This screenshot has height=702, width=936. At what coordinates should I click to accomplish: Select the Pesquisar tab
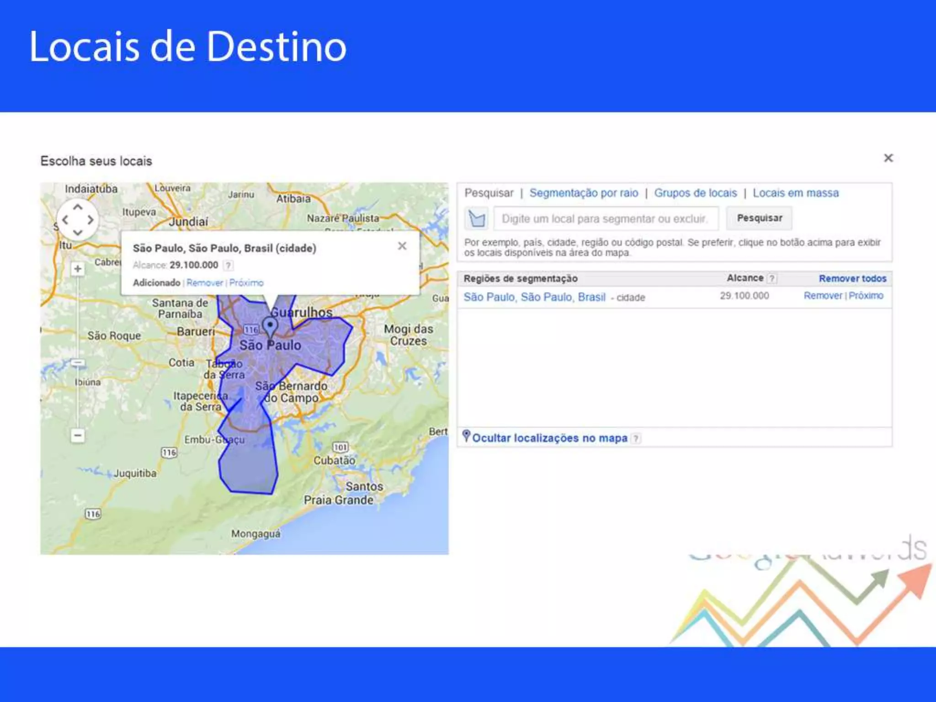[489, 193]
